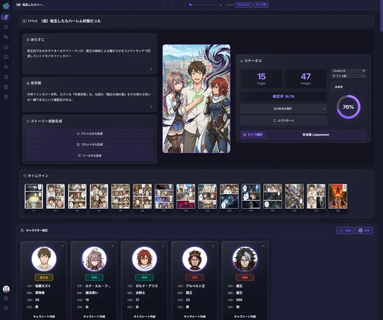The width and height of the screenshot is (383, 320).
Task: Click the 追加 character button
Action: pos(345,230)
